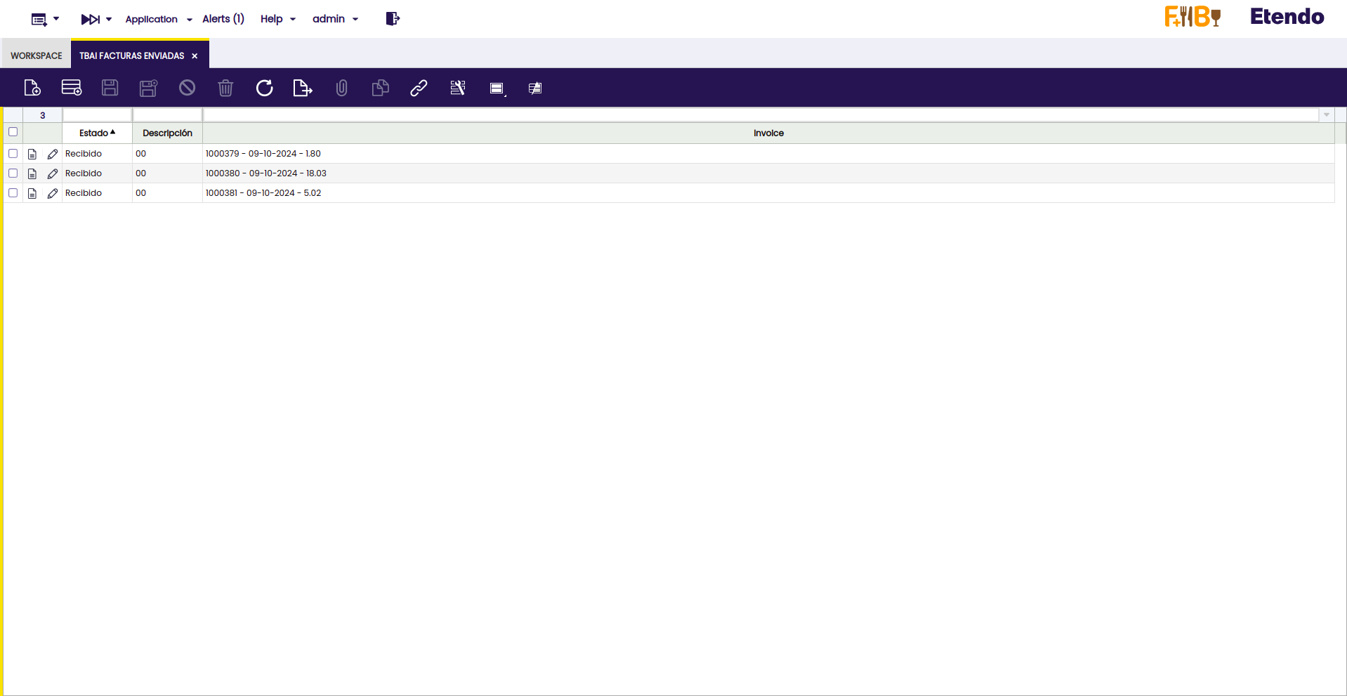Click the Save floppy disk icon
This screenshot has height=696, width=1347.
click(x=110, y=88)
